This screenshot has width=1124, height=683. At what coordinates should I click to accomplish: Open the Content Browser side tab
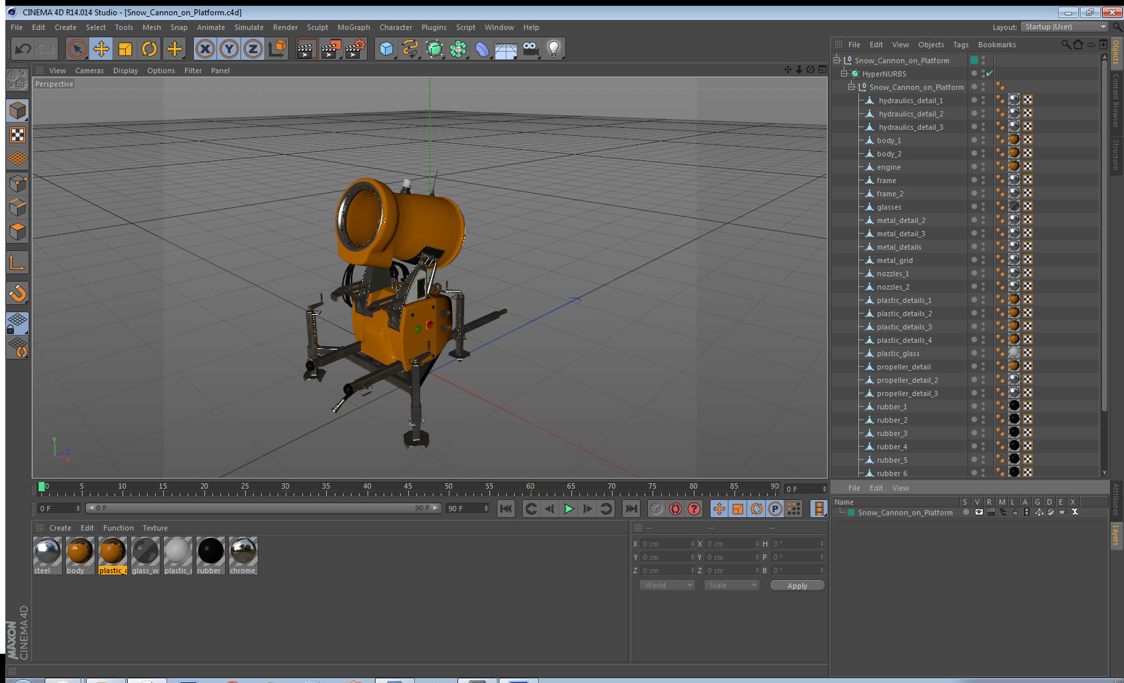pos(1116,100)
